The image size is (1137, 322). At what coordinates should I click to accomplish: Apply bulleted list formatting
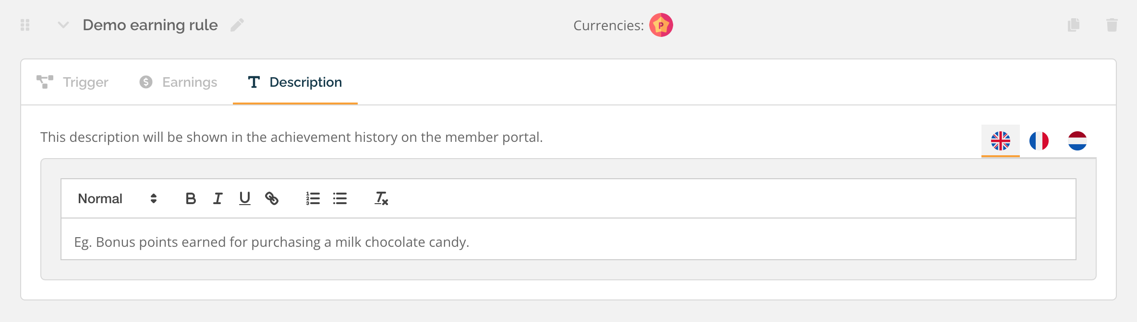[x=340, y=198]
